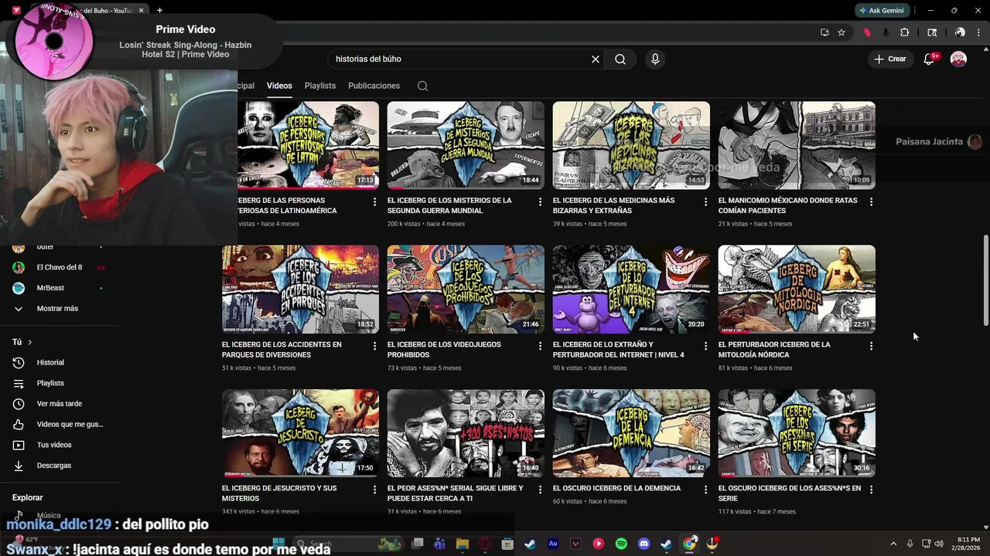Open options for Medicinas más bizarras video
The height and width of the screenshot is (556, 990).
[x=705, y=202]
